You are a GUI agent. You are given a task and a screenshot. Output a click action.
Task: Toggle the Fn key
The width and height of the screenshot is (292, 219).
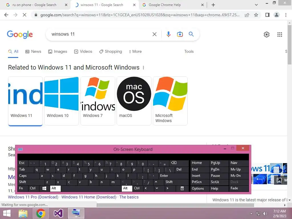[x=23, y=188]
